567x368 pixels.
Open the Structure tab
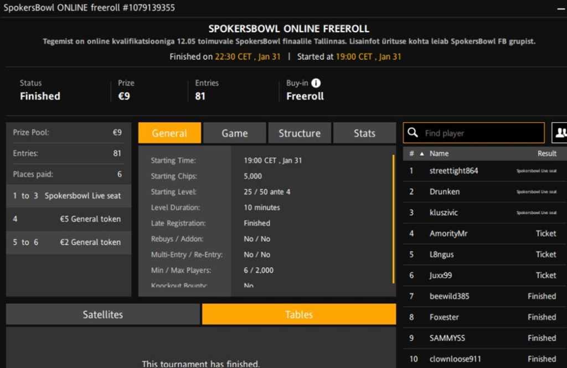click(x=300, y=133)
